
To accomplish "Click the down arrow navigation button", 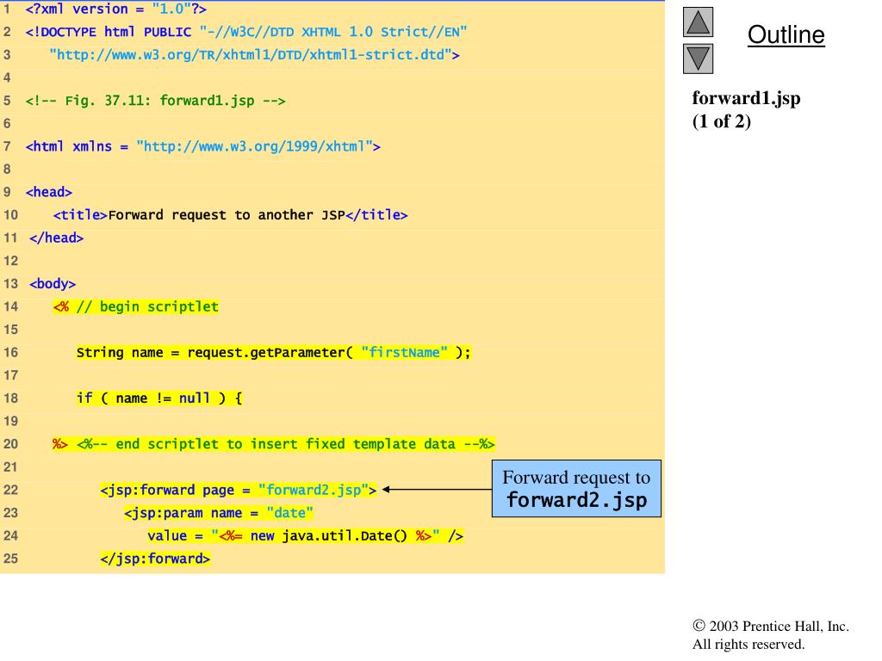I will 698,59.
